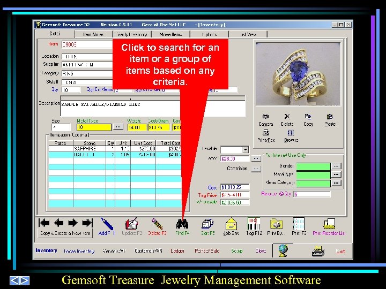
Task: Open Metal Type ellipsis lookup button
Action: (118, 127)
